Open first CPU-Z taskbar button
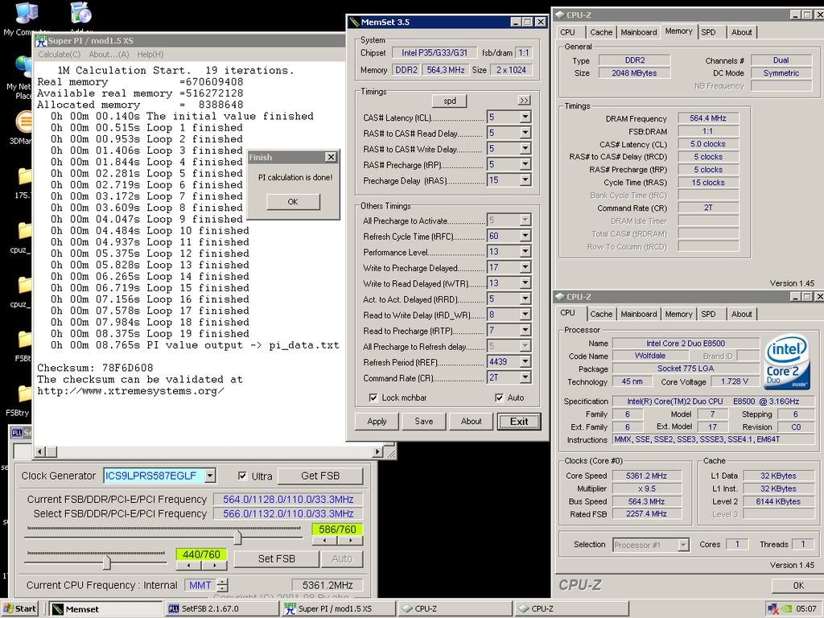824x618 pixels. click(x=454, y=608)
